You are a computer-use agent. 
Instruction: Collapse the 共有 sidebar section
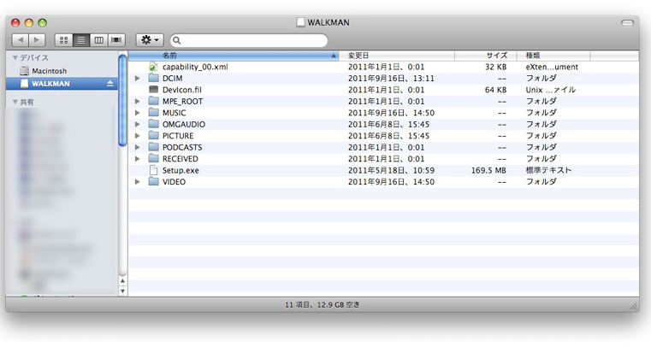click(x=15, y=103)
